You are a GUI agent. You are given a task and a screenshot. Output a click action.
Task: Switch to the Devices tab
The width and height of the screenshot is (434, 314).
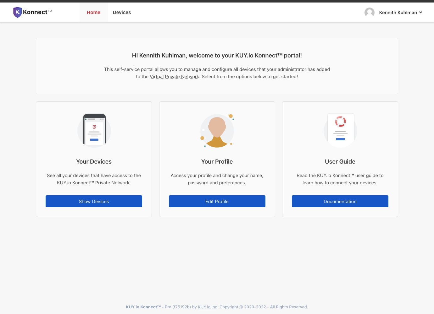point(122,13)
